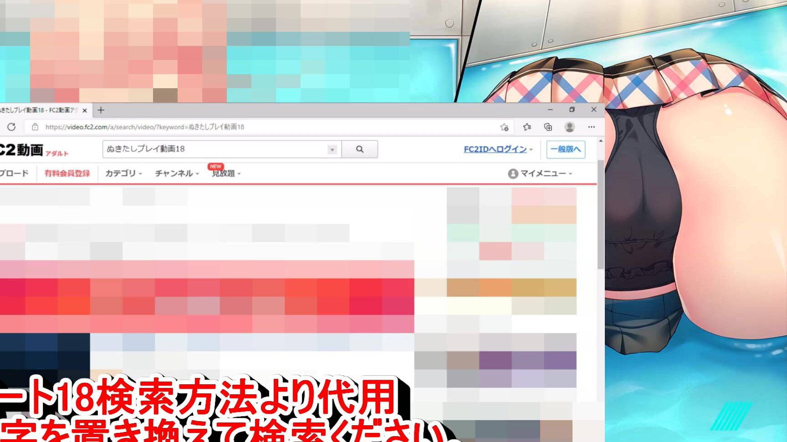Click the マイメニュー user avatar icon
The image size is (787, 442).
(x=514, y=173)
